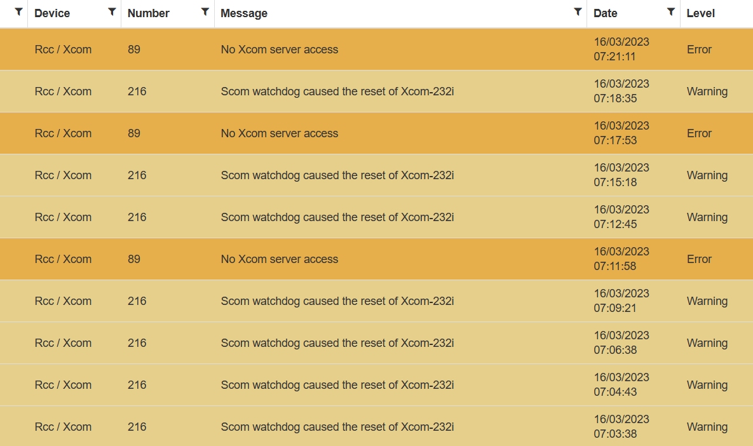Select the watchdog warning at 07:15:18

[x=337, y=175]
